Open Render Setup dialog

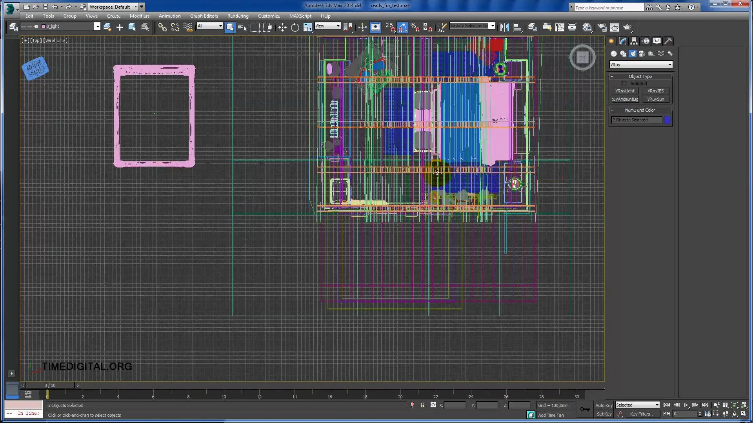pyautogui.click(x=602, y=27)
